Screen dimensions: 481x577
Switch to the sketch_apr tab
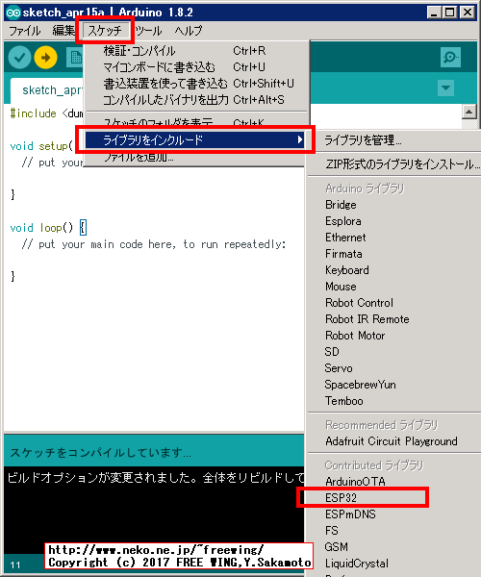point(48,90)
